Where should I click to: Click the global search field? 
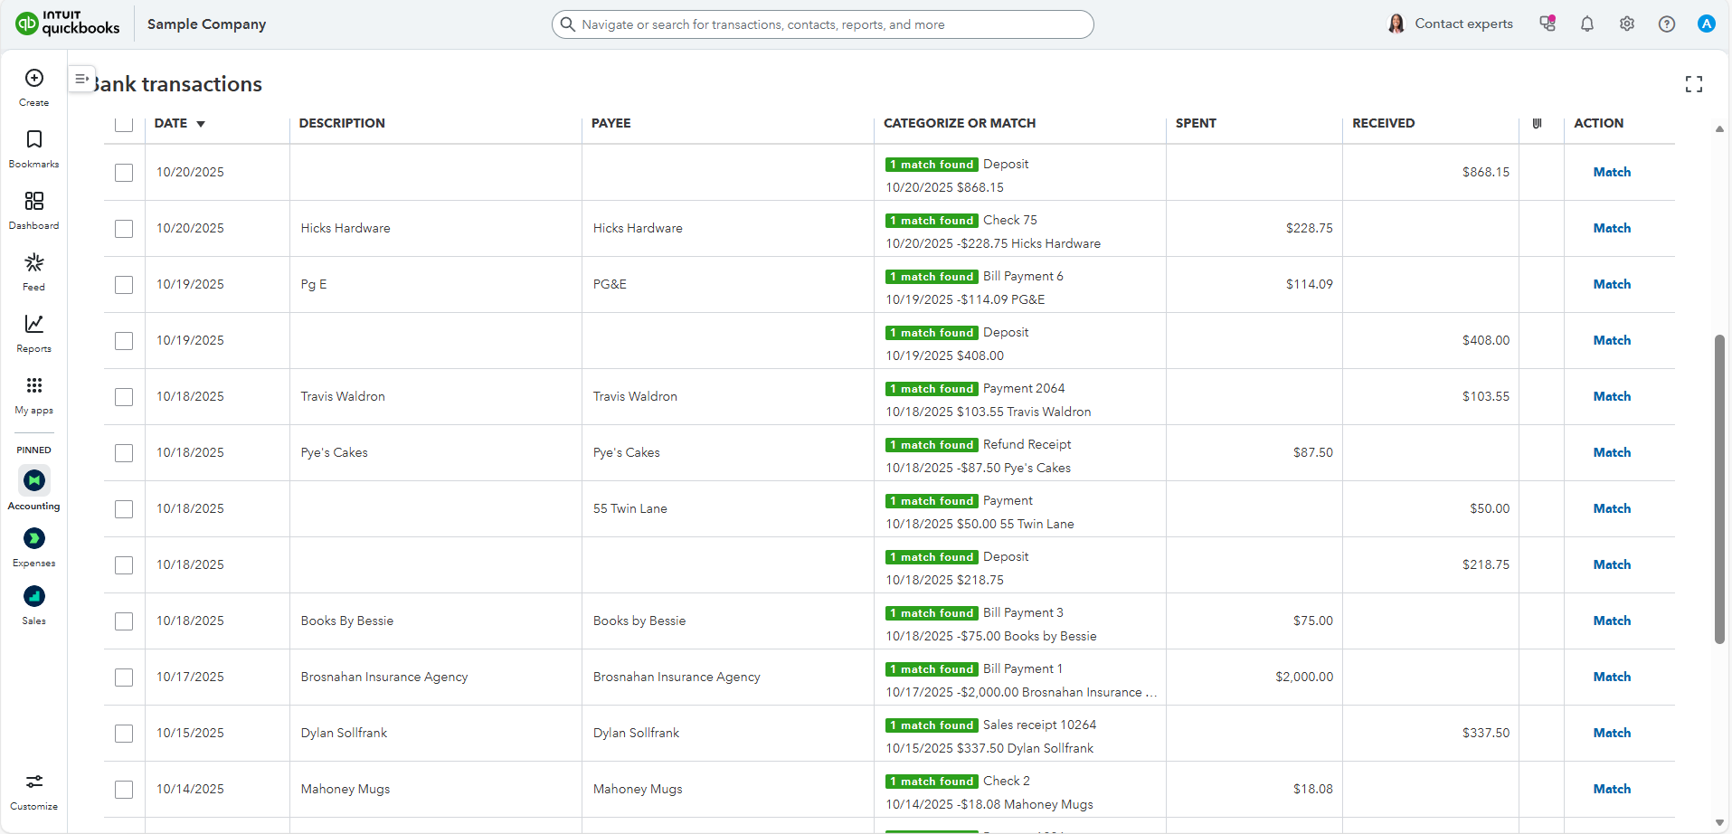pyautogui.click(x=823, y=24)
